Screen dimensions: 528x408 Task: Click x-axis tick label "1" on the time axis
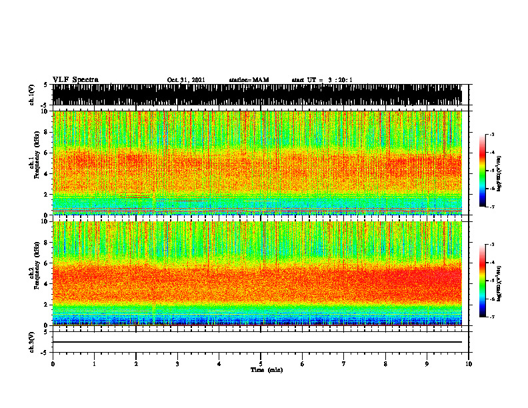pyautogui.click(x=94, y=364)
